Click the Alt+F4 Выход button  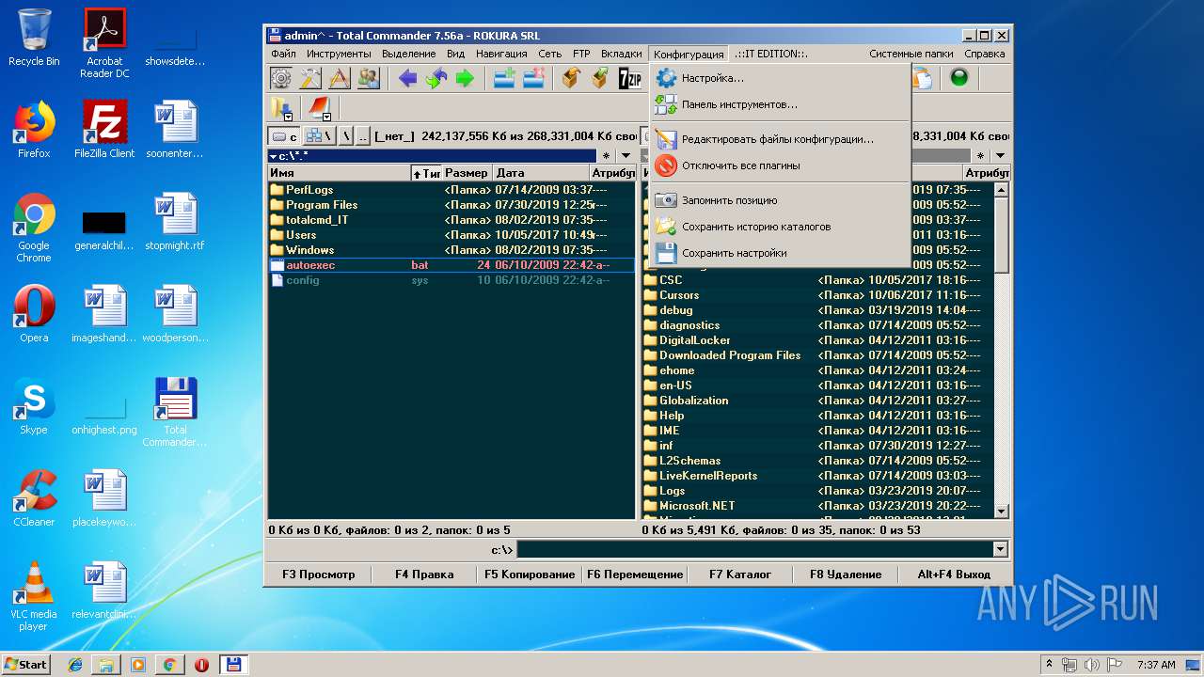[x=954, y=575]
